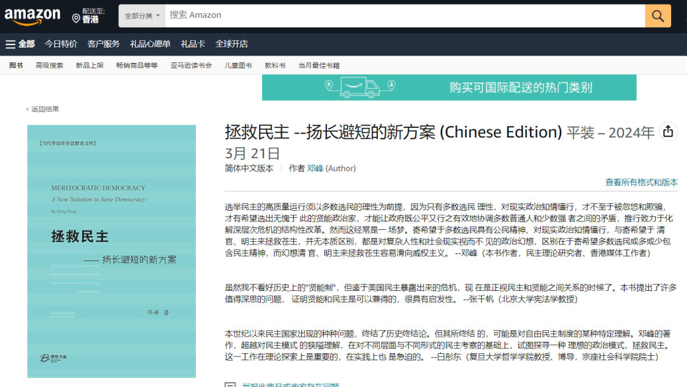This screenshot has height=387, width=687.
Task: Open the 教科书 section
Action: [274, 64]
